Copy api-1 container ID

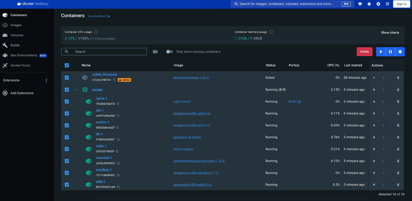click(x=119, y=116)
